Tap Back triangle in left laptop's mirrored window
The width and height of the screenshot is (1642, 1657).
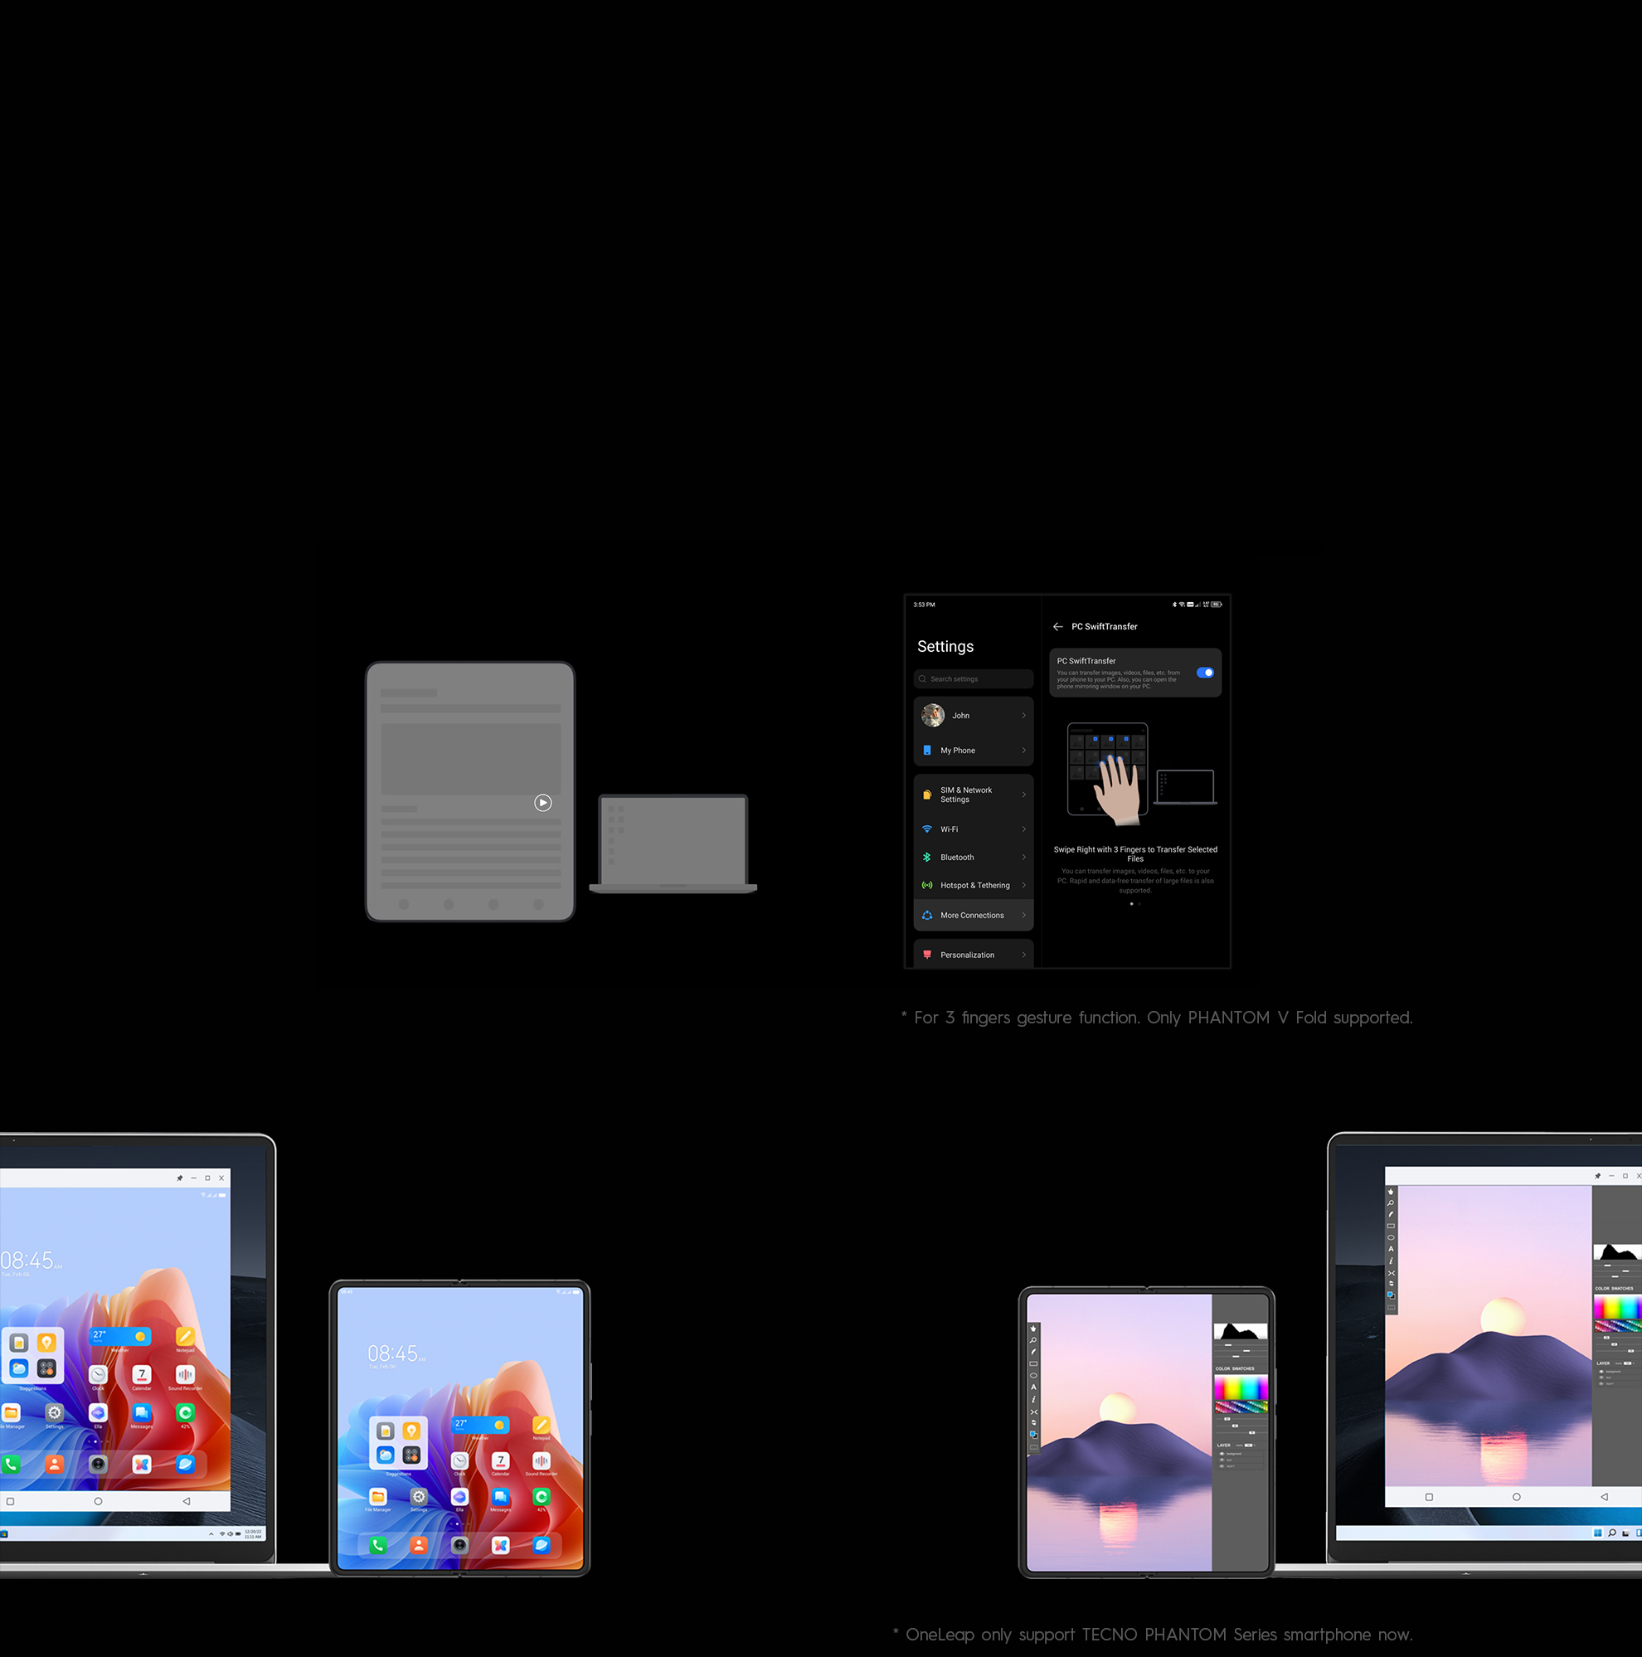pyautogui.click(x=186, y=1501)
